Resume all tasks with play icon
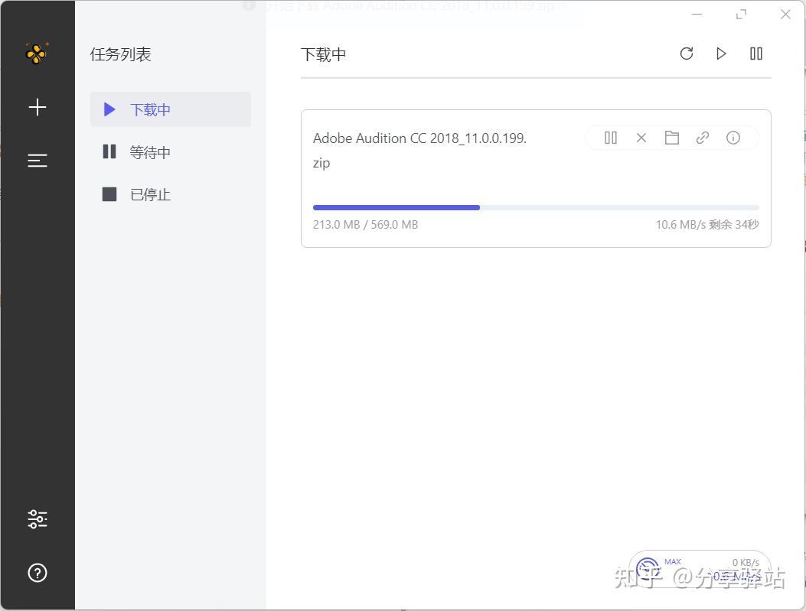 (721, 54)
